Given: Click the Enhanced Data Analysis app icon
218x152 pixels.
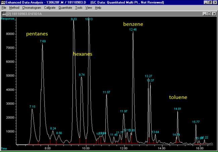Looking at the screenshot, I should coord(3,2).
